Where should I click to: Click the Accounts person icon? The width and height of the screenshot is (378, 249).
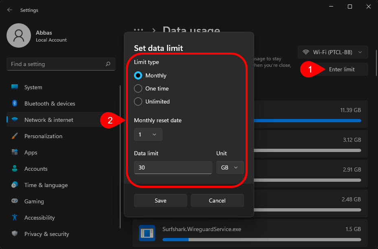click(15, 168)
